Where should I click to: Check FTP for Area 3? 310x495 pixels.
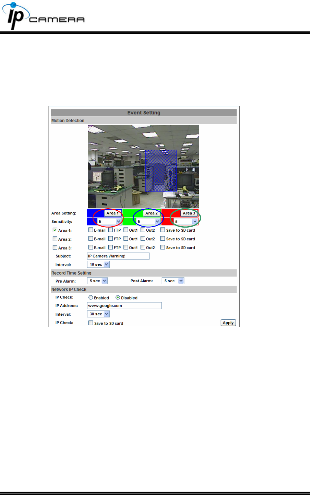pyautogui.click(x=111, y=248)
